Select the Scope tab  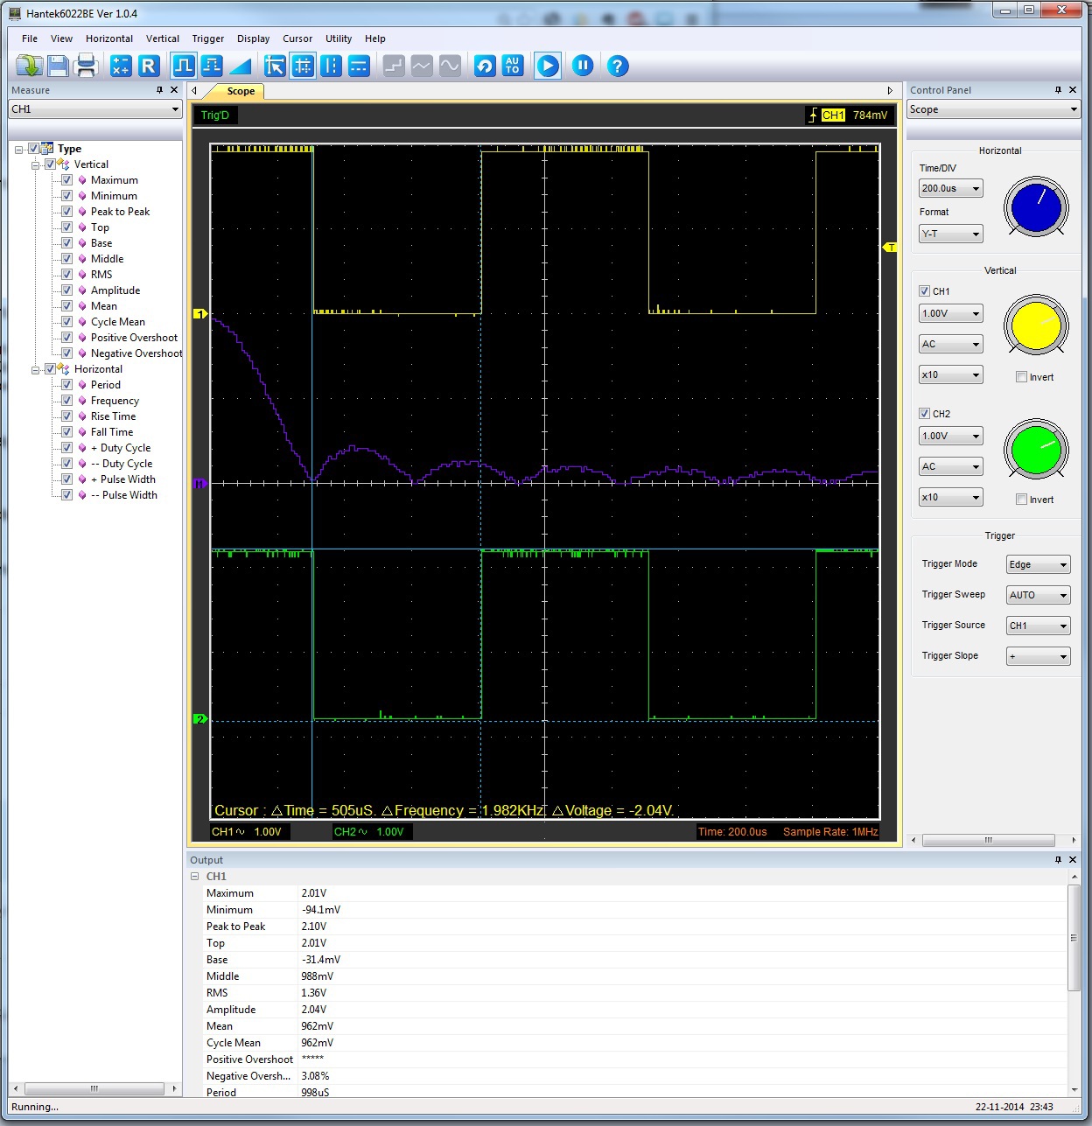tap(241, 91)
